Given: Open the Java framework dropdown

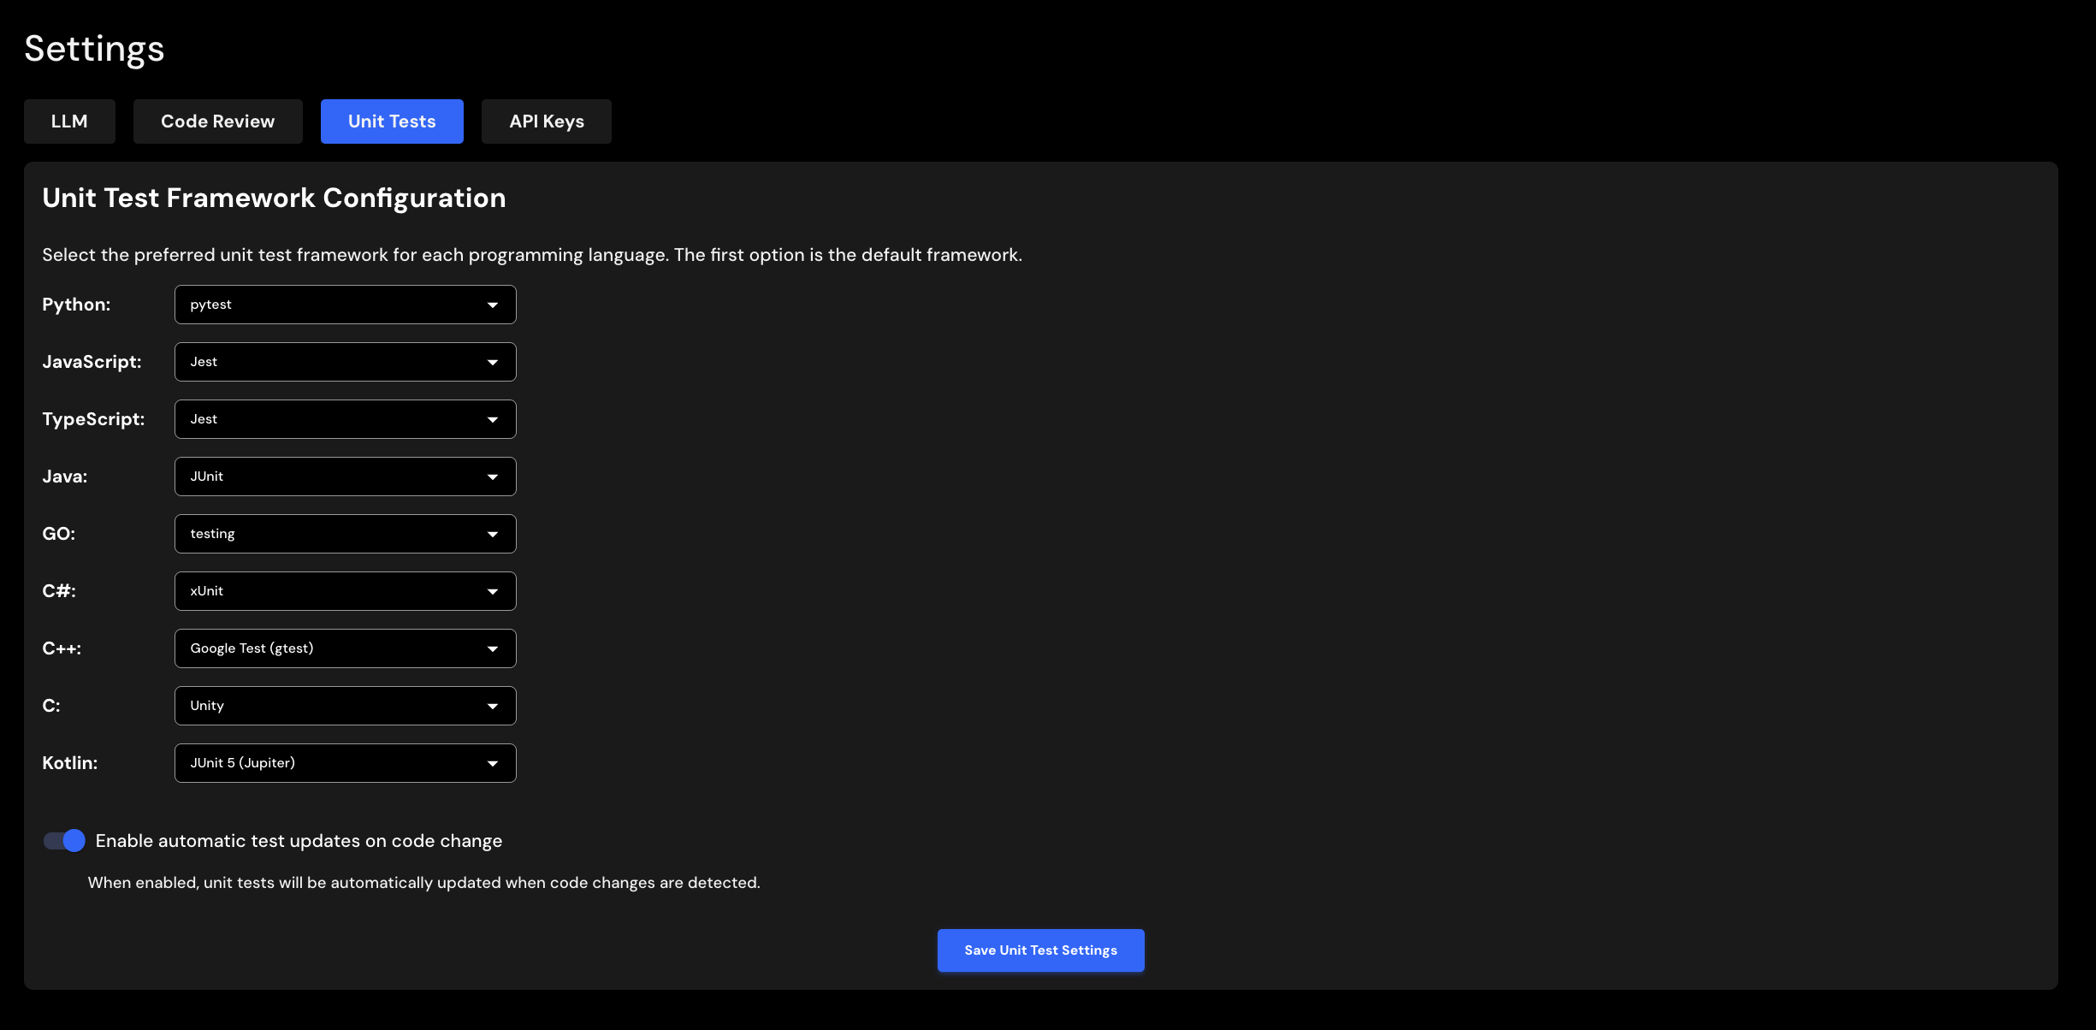Looking at the screenshot, I should [345, 477].
